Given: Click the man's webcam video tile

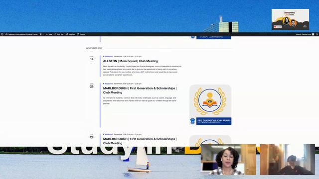Looking at the screenshot, I should [x=287, y=160].
